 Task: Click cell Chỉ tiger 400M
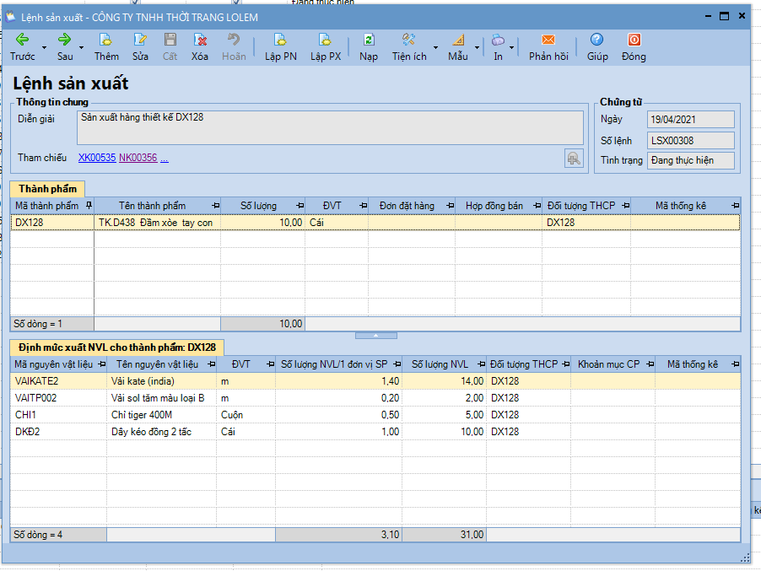point(162,415)
